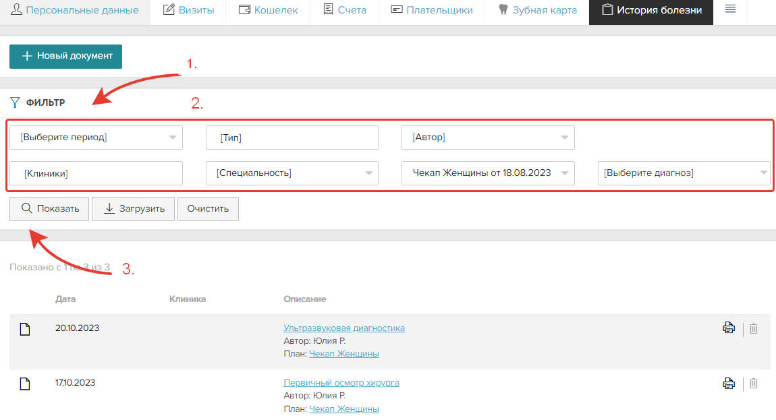
Task: Open the Кошелек tab
Action: [x=268, y=10]
